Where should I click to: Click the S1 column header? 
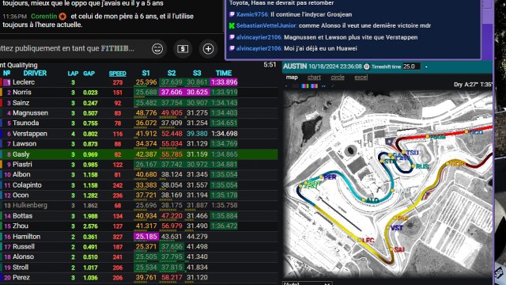145,73
